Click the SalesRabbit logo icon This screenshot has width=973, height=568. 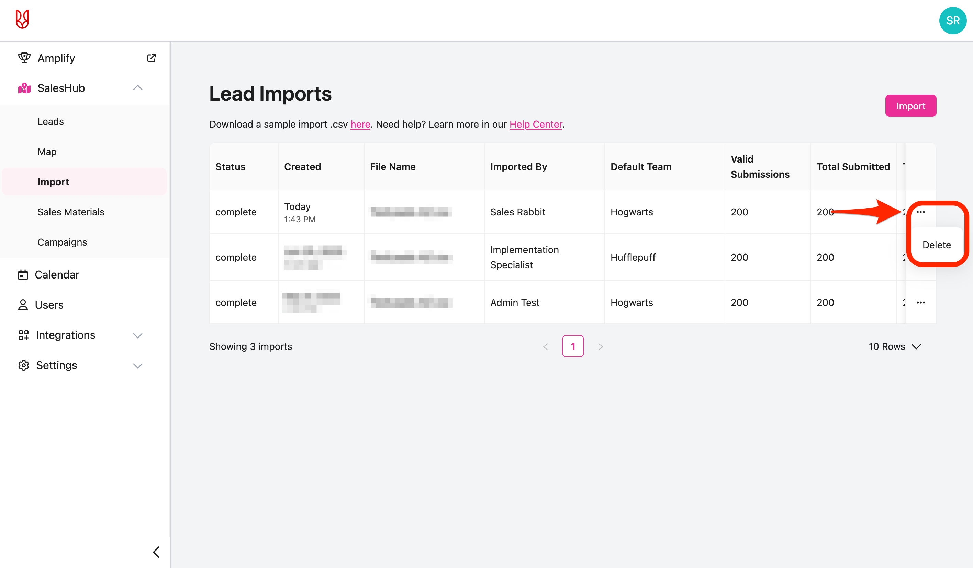tap(22, 19)
